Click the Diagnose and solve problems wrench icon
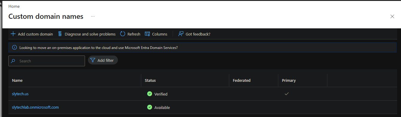 coord(60,34)
